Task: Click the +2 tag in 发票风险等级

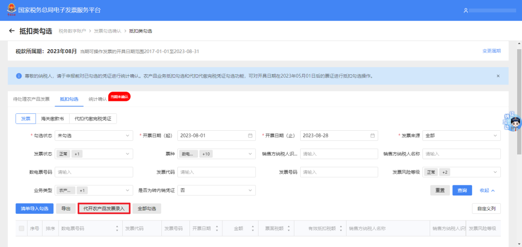Action: [x=445, y=172]
